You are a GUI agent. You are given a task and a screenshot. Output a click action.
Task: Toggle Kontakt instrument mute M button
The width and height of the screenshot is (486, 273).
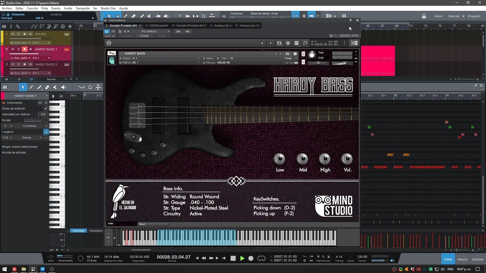click(x=303, y=62)
